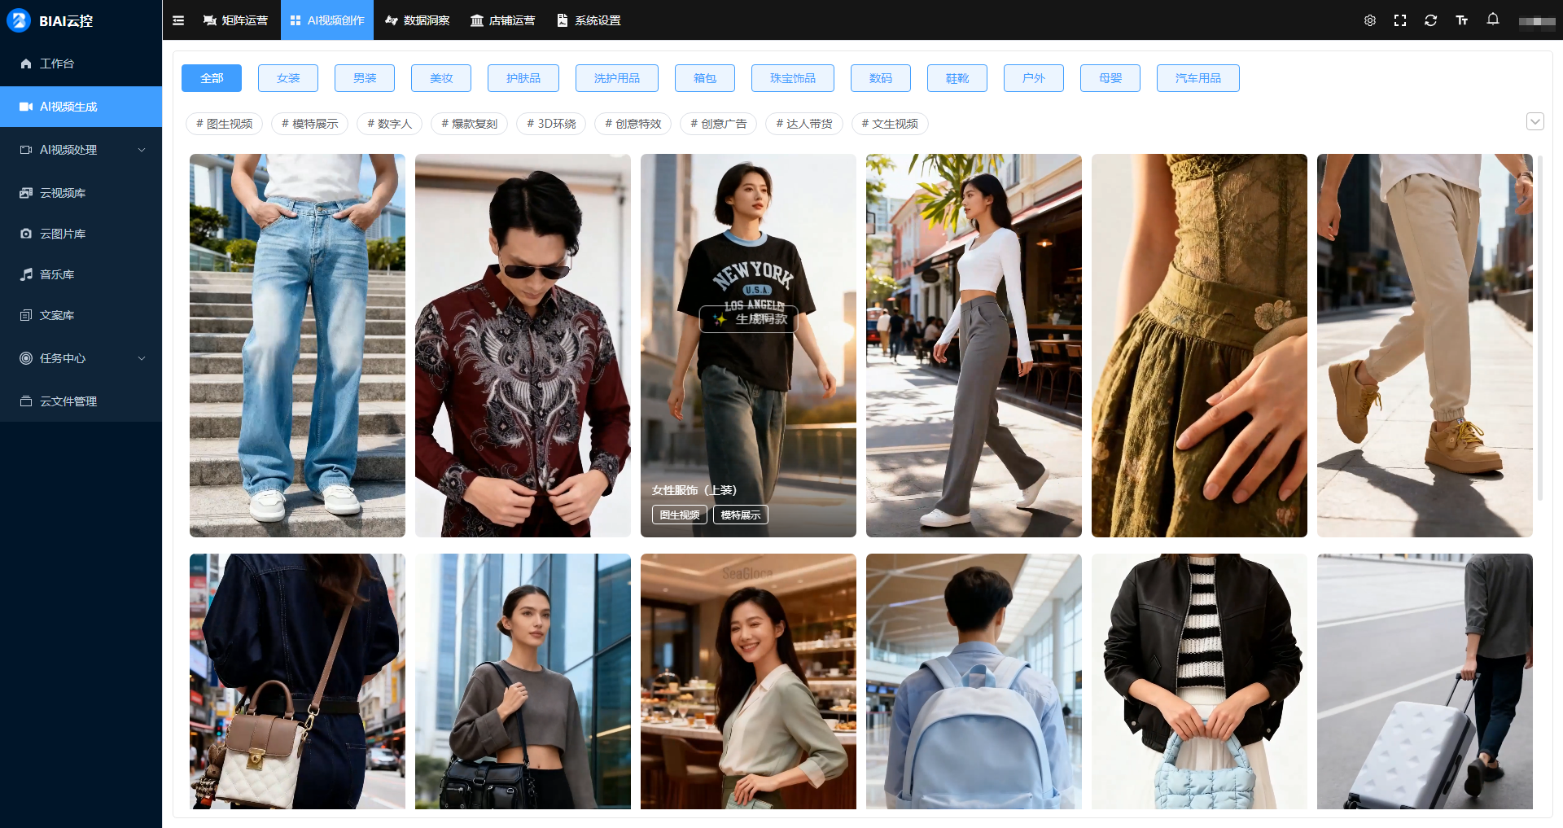Switch to the AI视频创作 tab
Screen dimensions: 1563x828
[x=327, y=20]
